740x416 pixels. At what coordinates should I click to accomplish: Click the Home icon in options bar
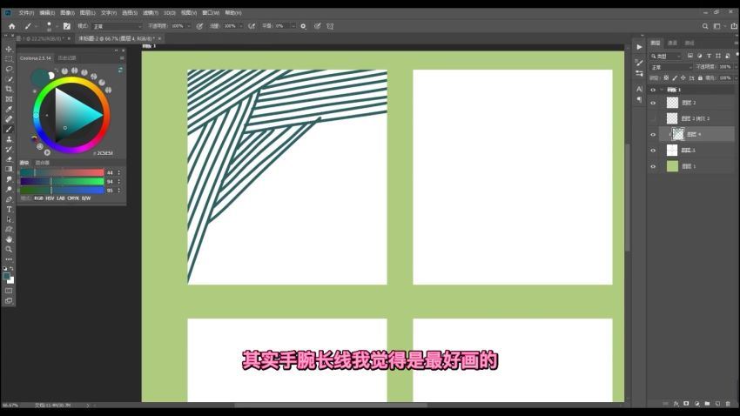(12, 26)
